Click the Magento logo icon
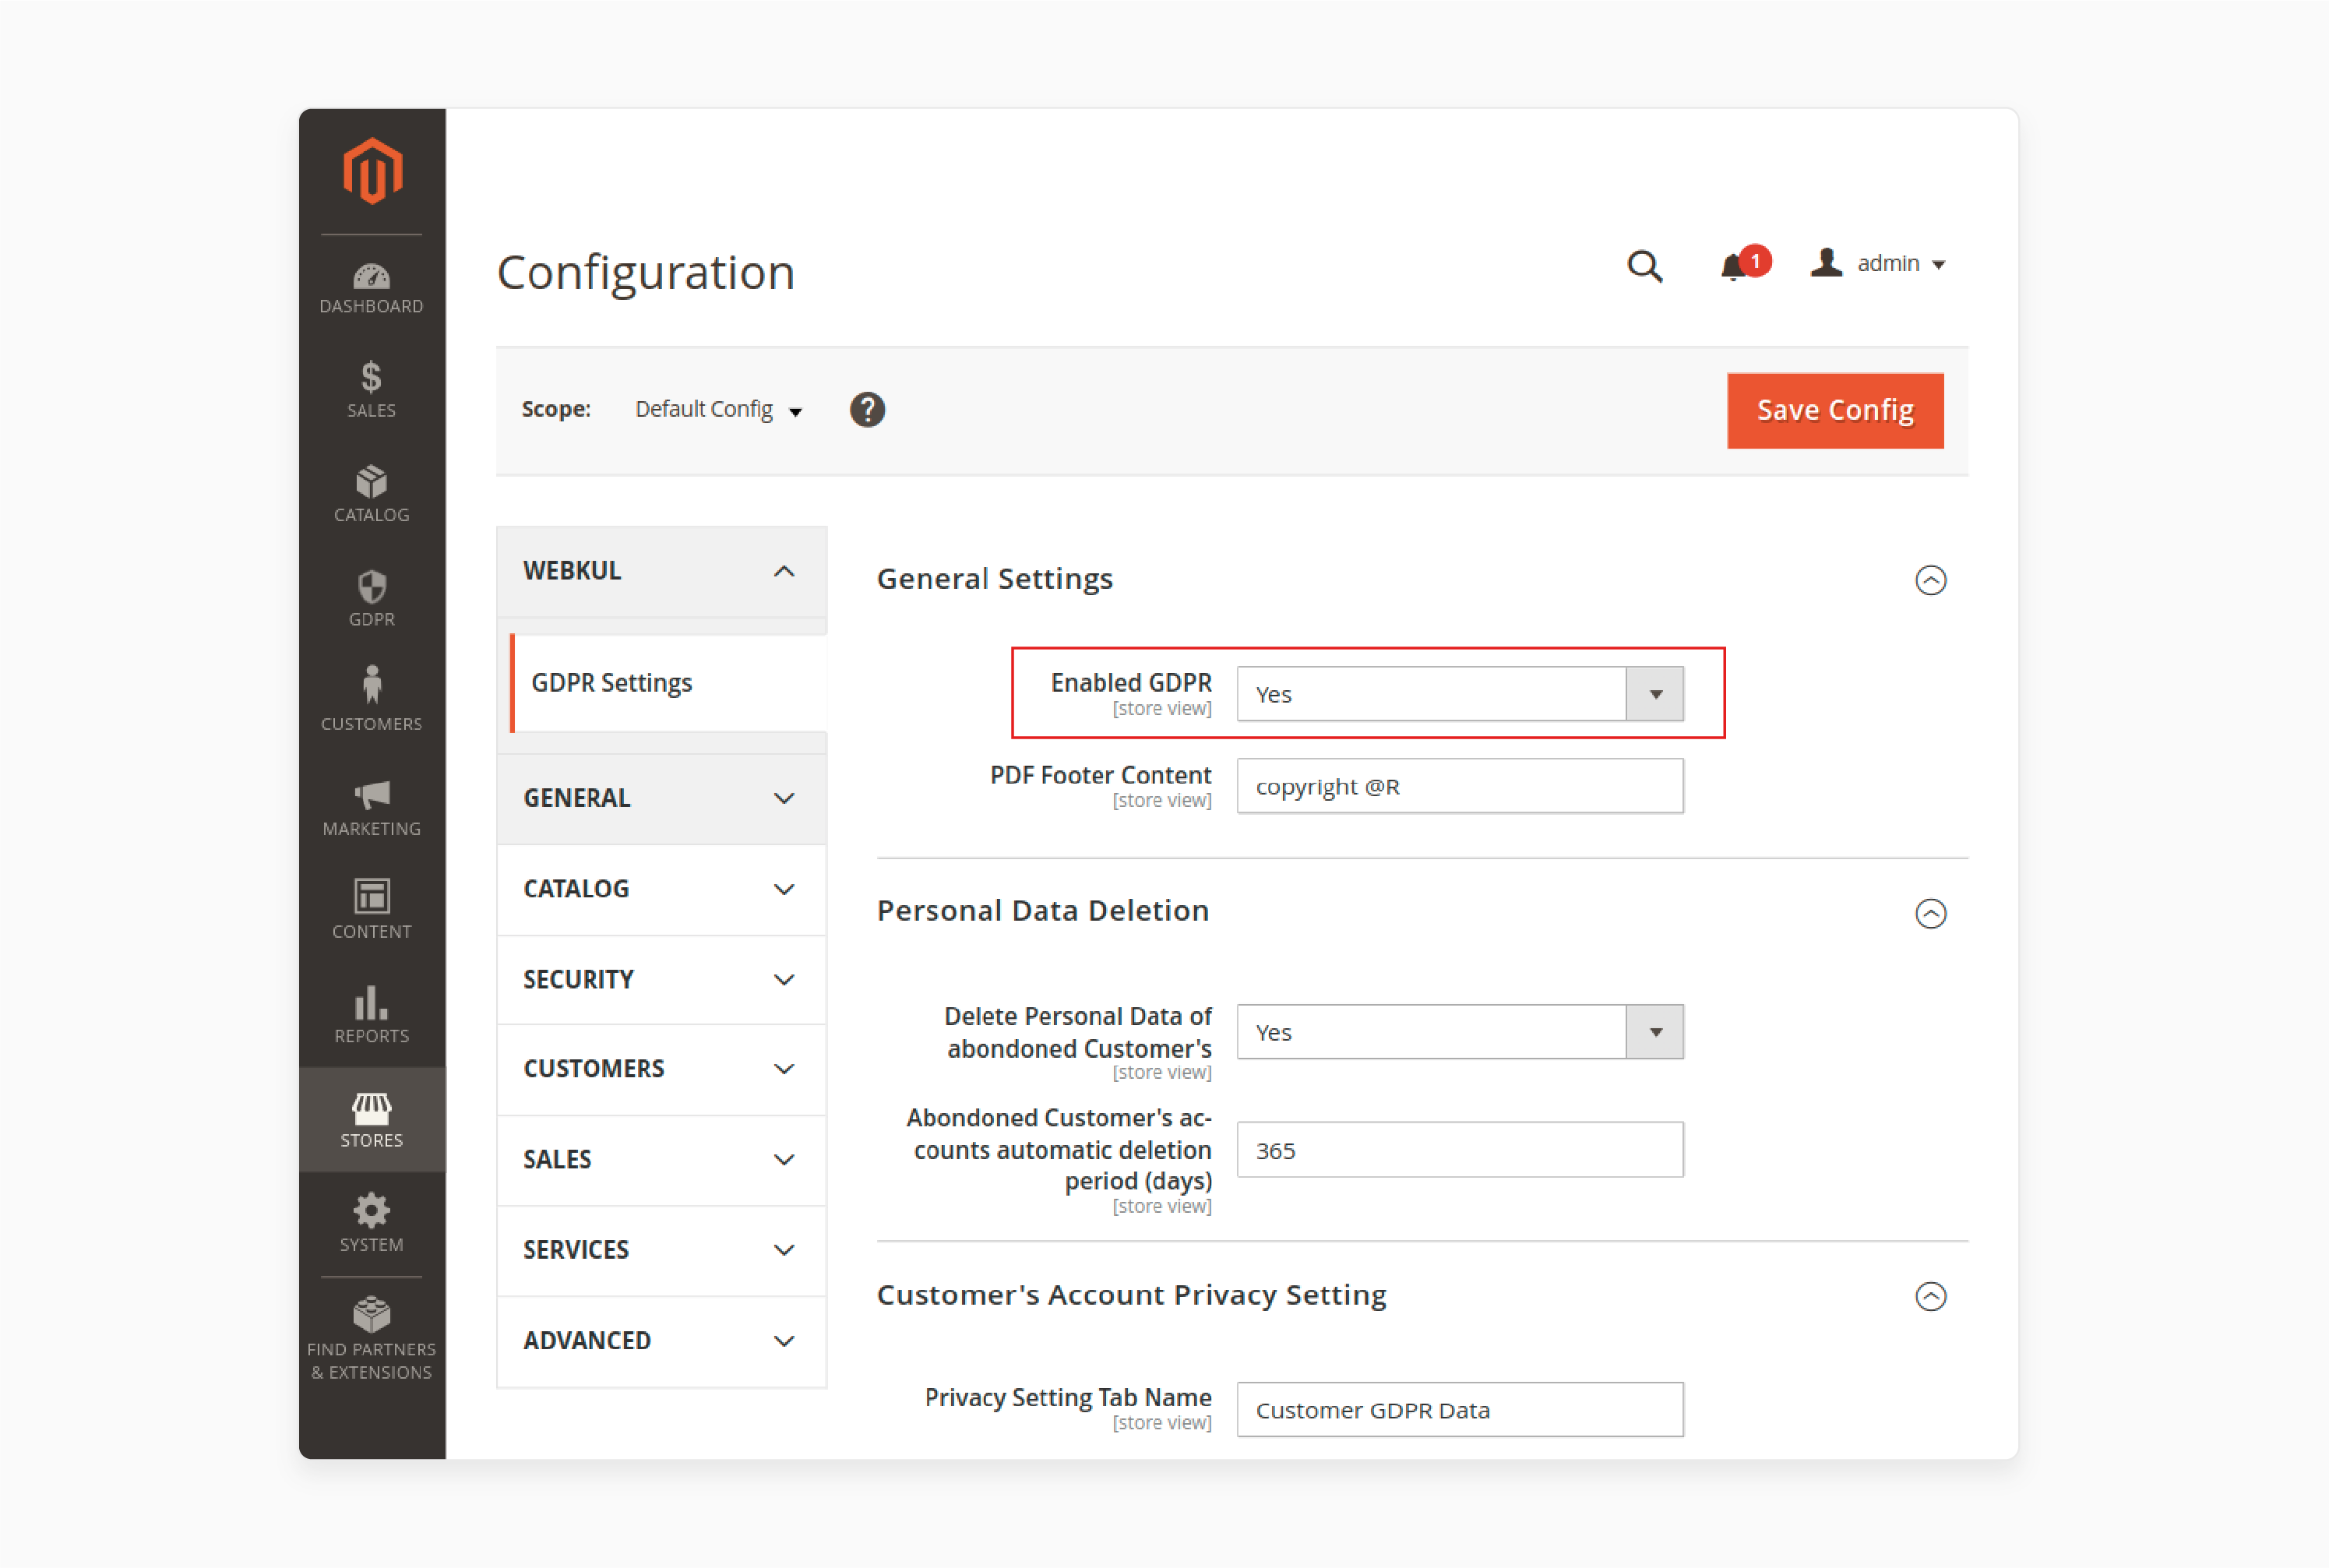The width and height of the screenshot is (2329, 1568). (372, 172)
